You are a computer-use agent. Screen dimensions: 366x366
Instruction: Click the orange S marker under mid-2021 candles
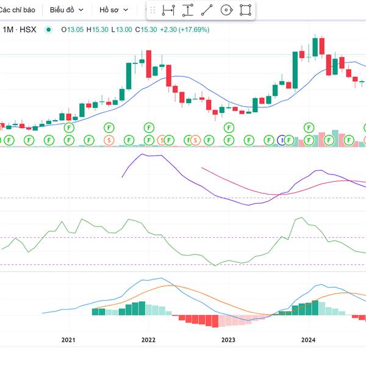pos(109,140)
